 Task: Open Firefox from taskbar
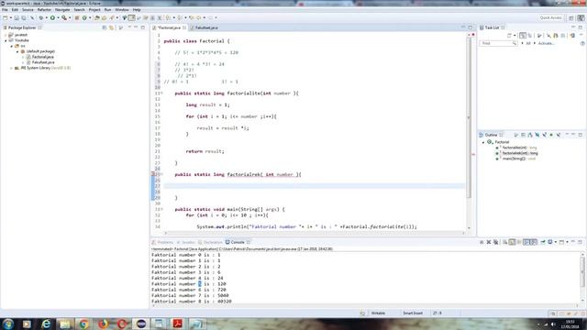[103, 324]
